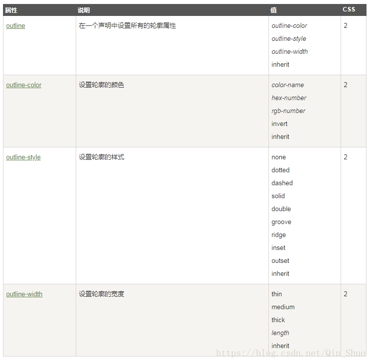Screen dimensions: 371x363
Task: Click the value color-name
Action: (287, 85)
